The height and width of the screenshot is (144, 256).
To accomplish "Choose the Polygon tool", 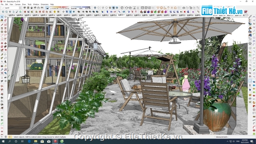I will pyautogui.click(x=5, y=32).
